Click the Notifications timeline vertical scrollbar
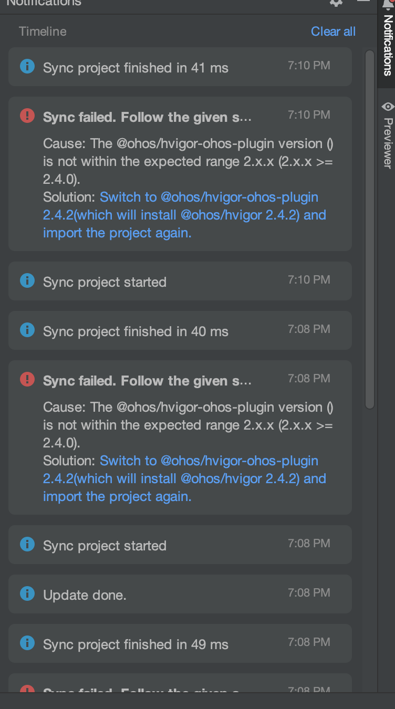Screen dimensions: 395x709 [x=370, y=229]
